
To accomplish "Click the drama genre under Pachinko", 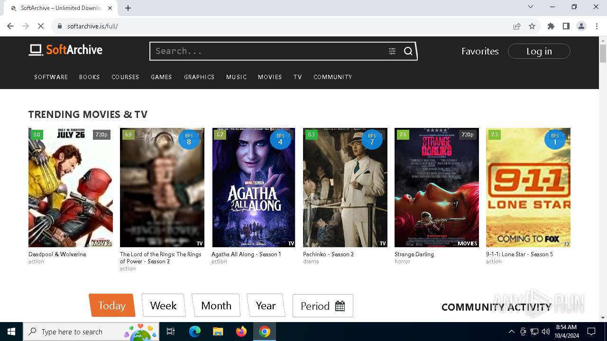I will [311, 261].
